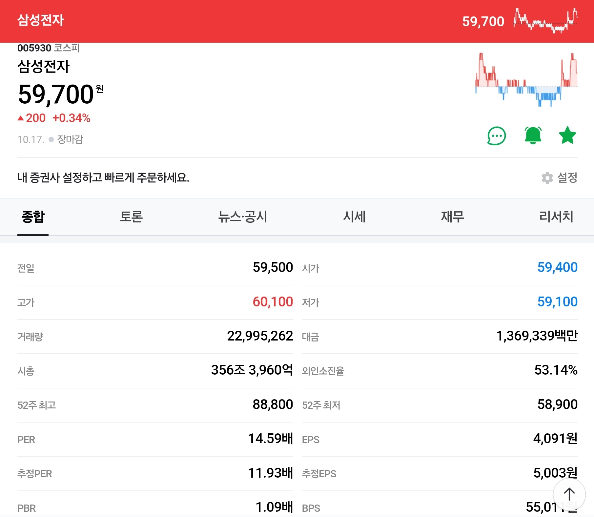Select the 52주 최고 value 88,800
This screenshot has height=517, width=594.
[x=273, y=404]
